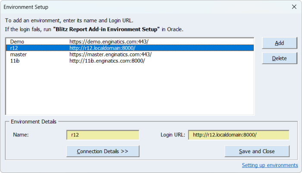Viewport: 302px width, 173px height.
Task: Click URL https://demo.enginatics.com:443/ in list
Action: [109, 41]
